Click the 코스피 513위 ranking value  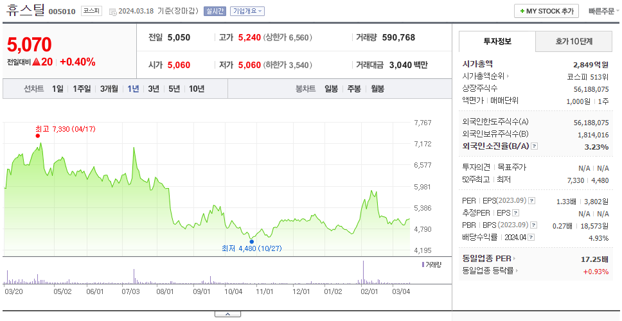587,76
